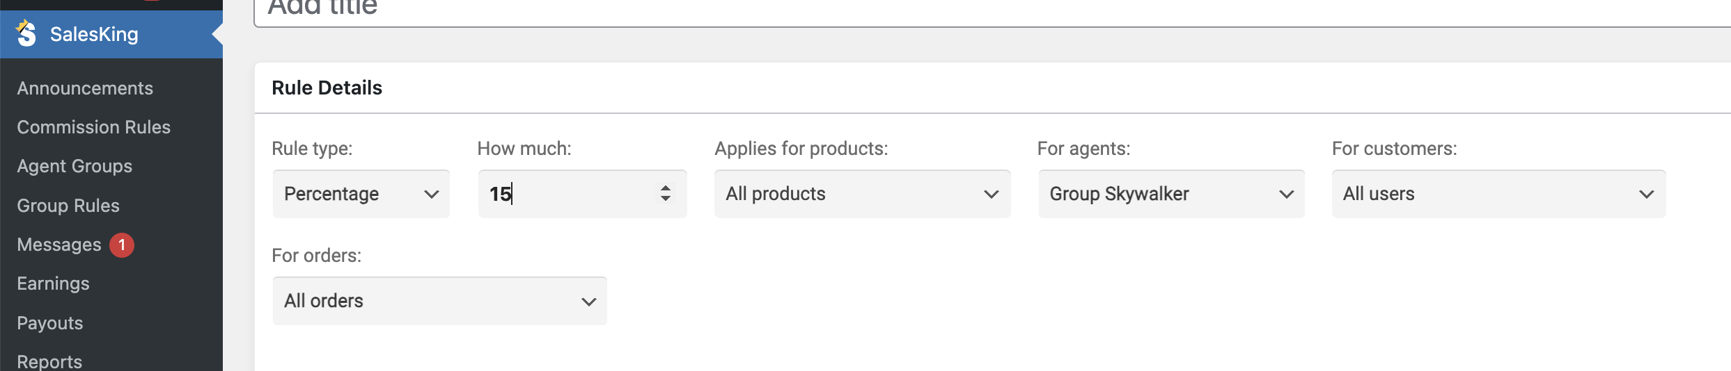This screenshot has height=371, width=1731.
Task: Open the Applies for products dropdown
Action: pyautogui.click(x=862, y=194)
